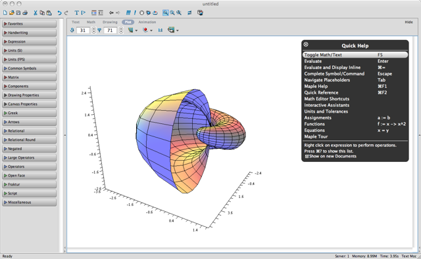Click the debug bug icon
Viewport: 421px width, 259px height.
click(x=148, y=12)
